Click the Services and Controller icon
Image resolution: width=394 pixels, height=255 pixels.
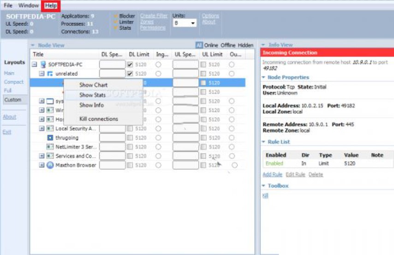(50, 156)
